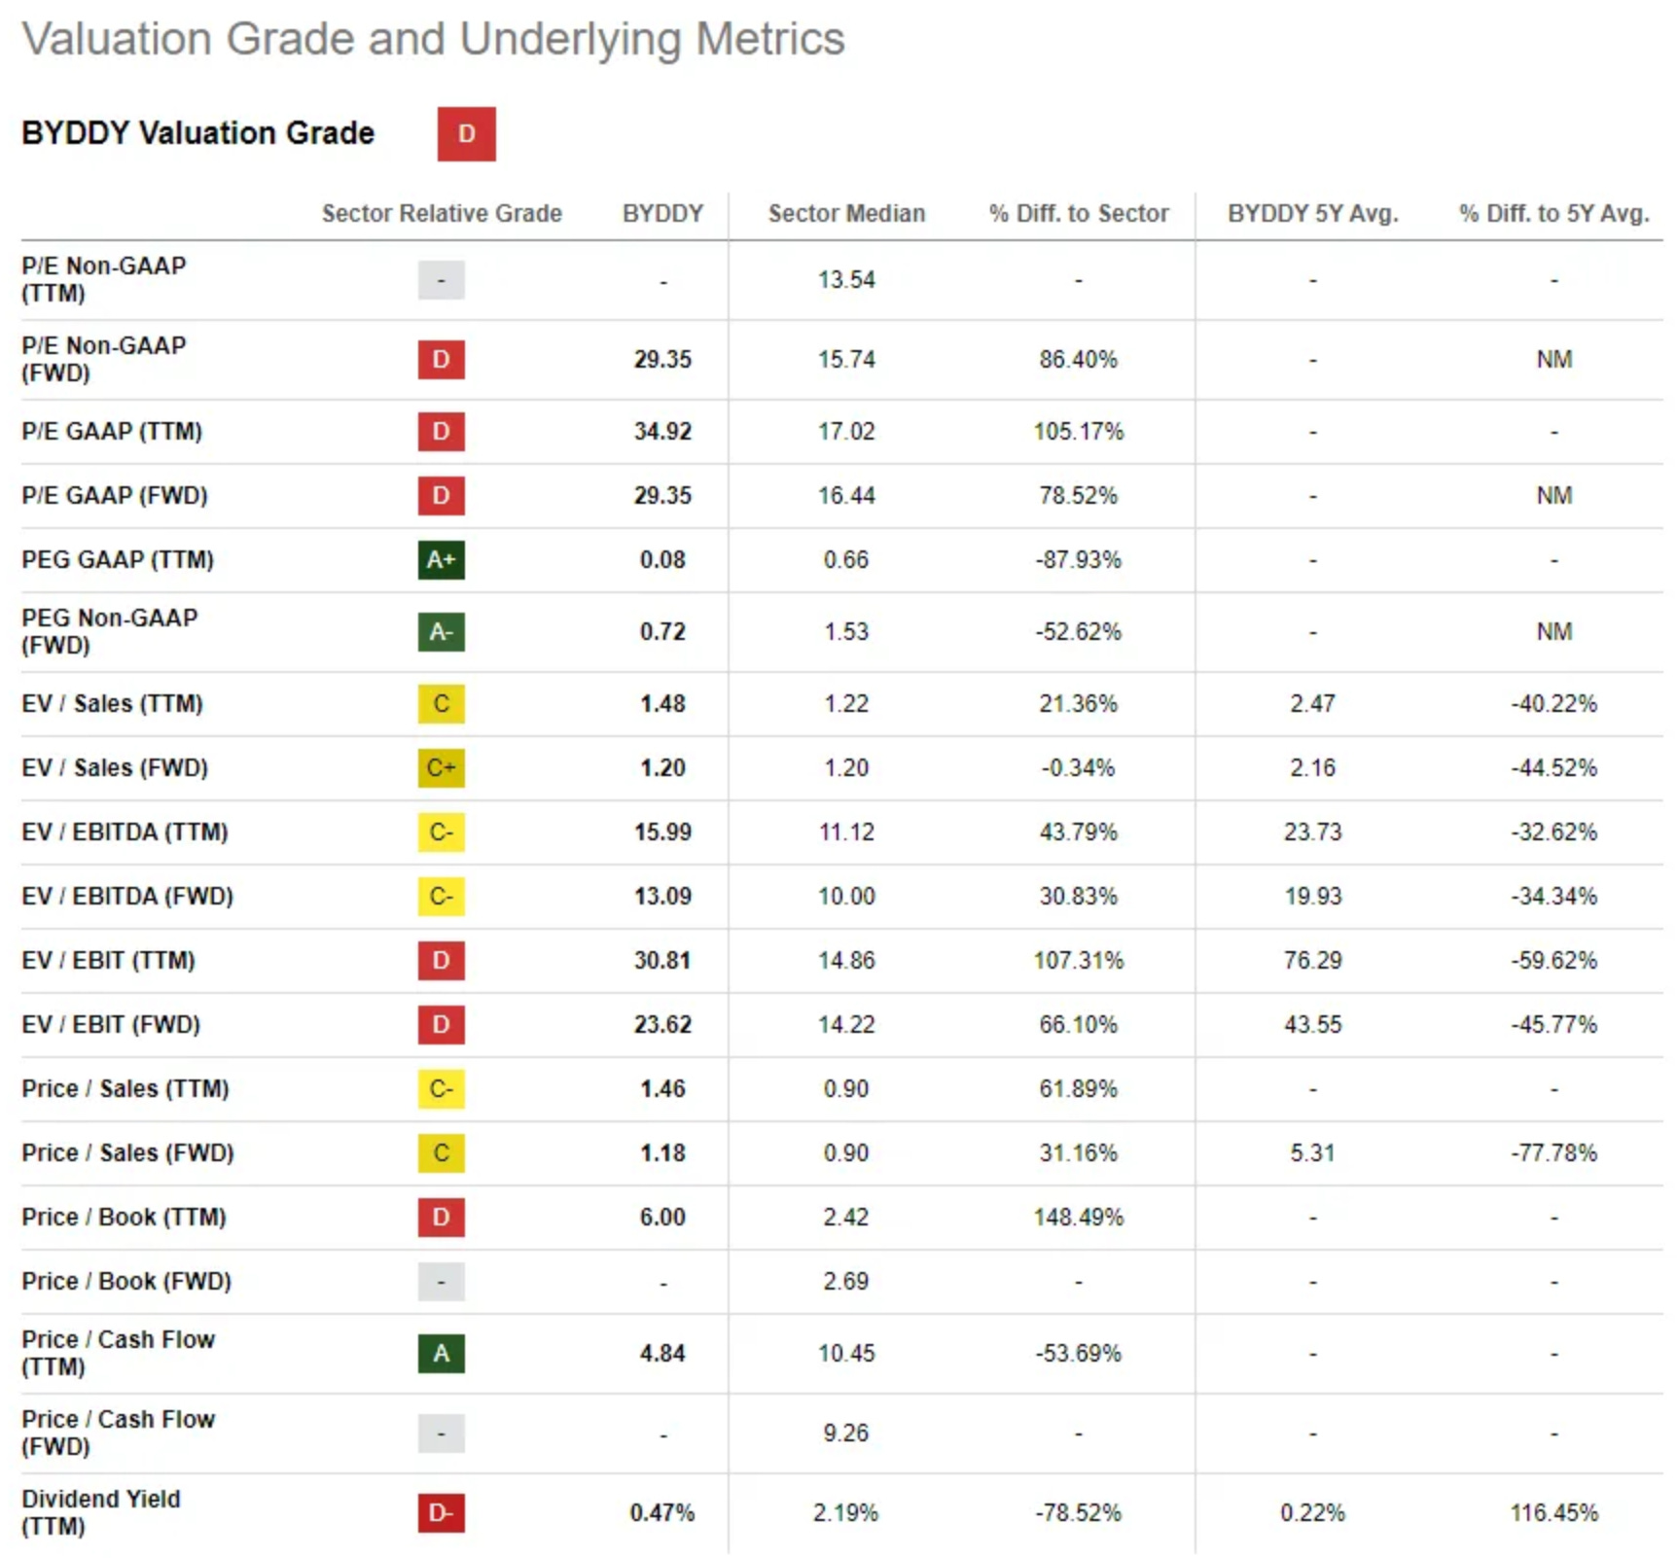Viewport: 1677px width, 1558px height.
Task: Click the Sector Relative Grade column header
Action: pyautogui.click(x=442, y=214)
